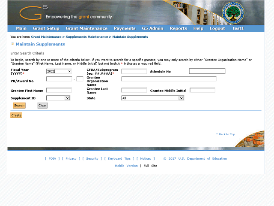Screen dimensions: 274x206
Task: Open the Main menu
Action: click(21, 28)
